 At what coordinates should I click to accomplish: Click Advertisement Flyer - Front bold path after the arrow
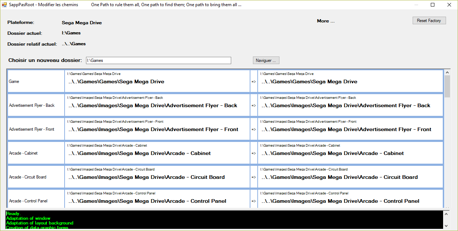click(346, 130)
